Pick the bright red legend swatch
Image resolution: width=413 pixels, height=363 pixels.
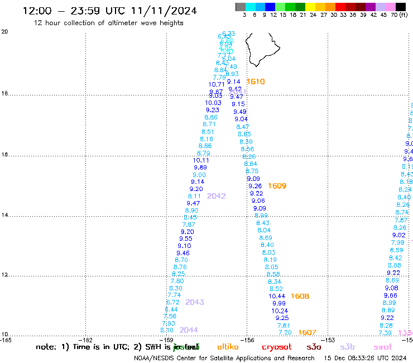coord(340,7)
